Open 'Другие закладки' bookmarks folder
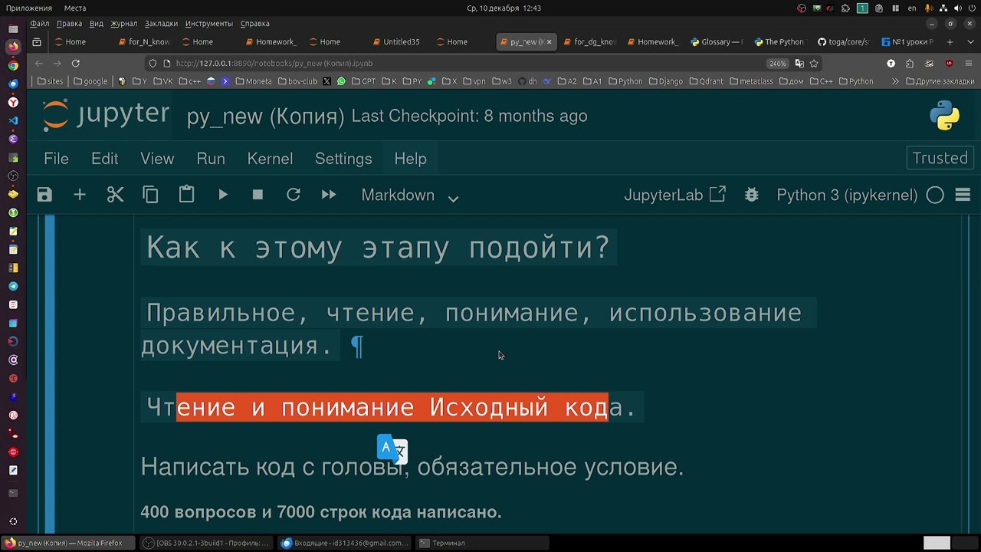The width and height of the screenshot is (981, 552). (940, 80)
